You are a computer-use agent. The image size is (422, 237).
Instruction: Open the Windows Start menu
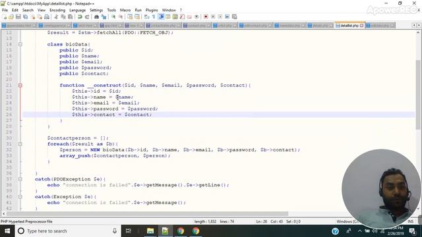7,231
